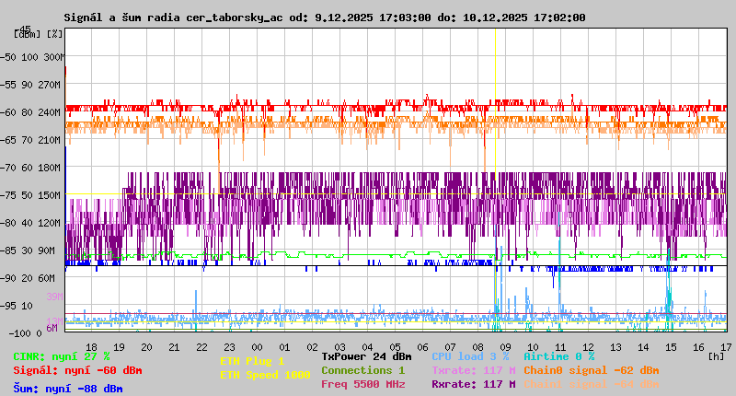Click the [dBm] [%] axis units header
This screenshot has height=396, width=736.
pos(39,34)
